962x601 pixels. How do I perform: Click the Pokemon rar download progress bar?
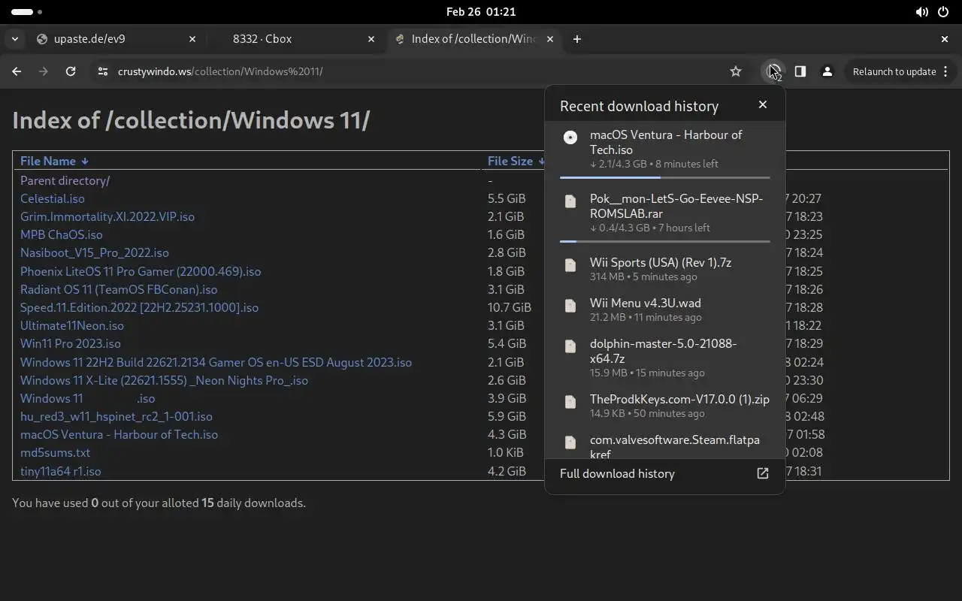(664, 242)
